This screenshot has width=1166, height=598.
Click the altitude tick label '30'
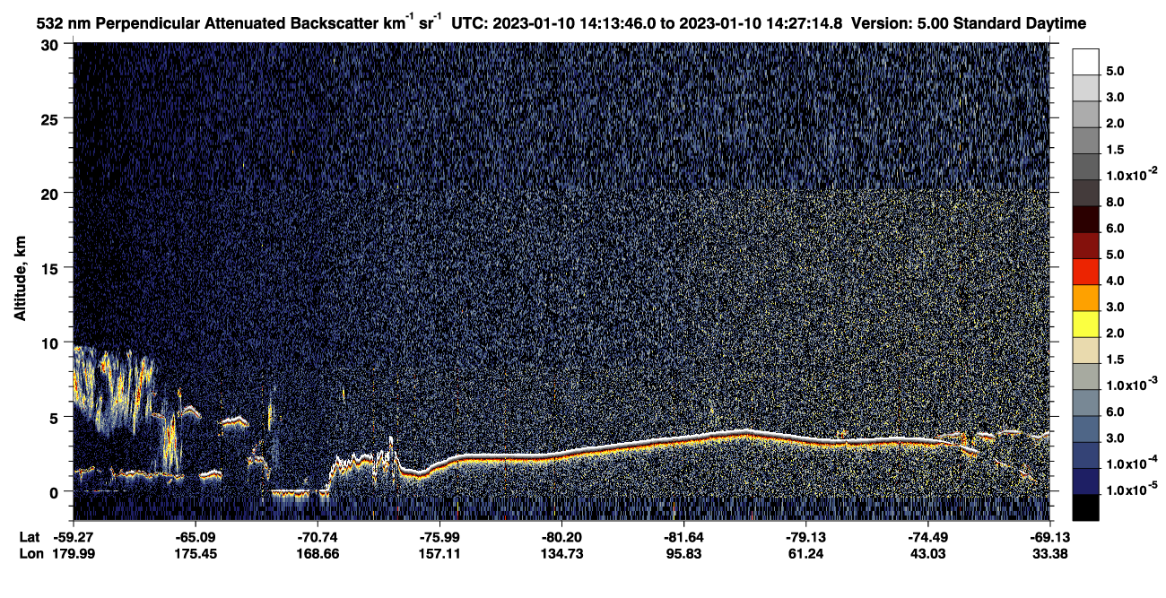(x=51, y=45)
